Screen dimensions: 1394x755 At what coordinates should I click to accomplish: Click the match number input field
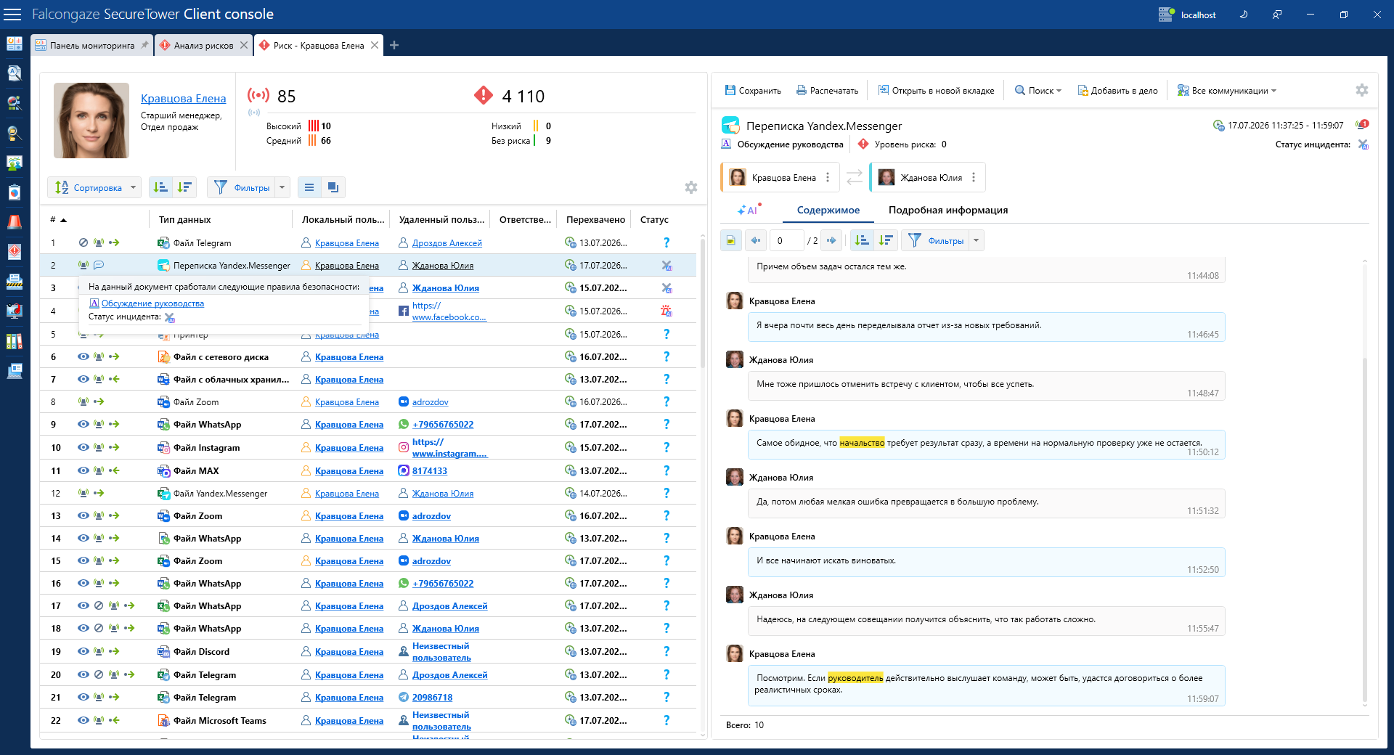pyautogui.click(x=786, y=240)
